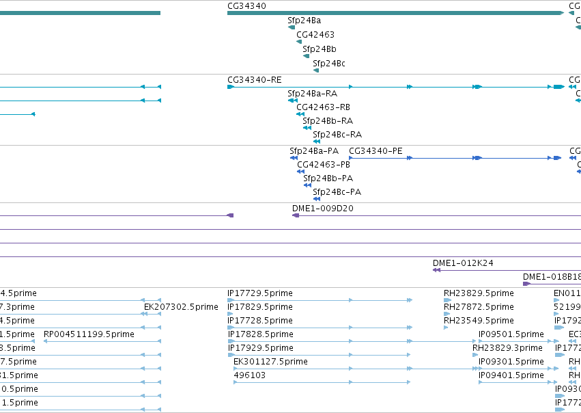Select transcript Sfp24Ba-RA
This screenshot has height=413, width=581.
click(x=313, y=94)
